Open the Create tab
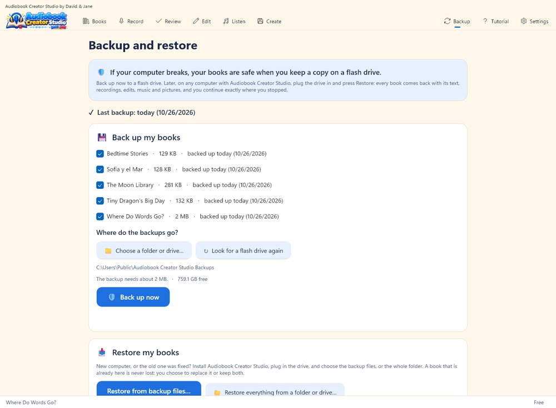The width and height of the screenshot is (556, 408). coord(269,21)
